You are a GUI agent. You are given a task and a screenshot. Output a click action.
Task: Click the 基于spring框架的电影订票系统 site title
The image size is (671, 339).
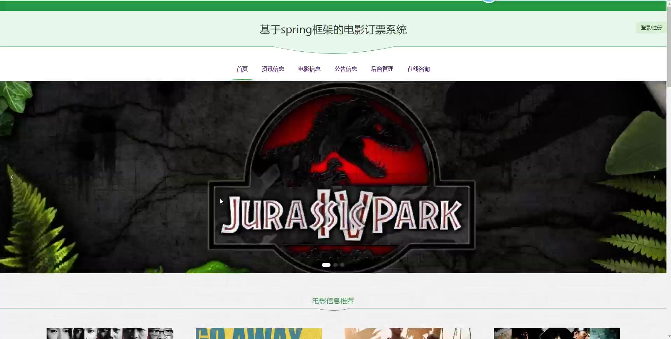333,30
